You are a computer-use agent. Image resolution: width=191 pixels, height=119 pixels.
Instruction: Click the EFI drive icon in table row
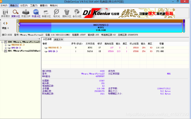coord(46,52)
